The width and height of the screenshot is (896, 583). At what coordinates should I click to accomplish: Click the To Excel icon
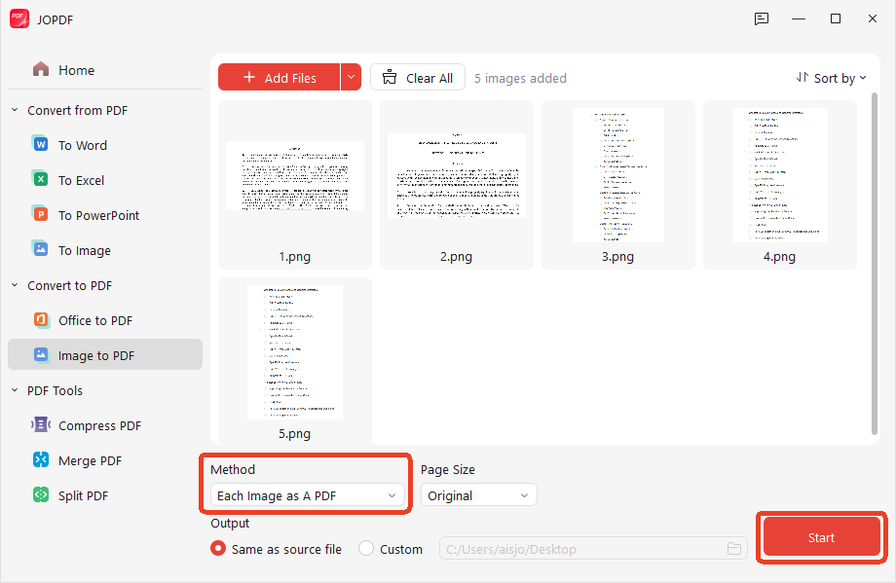(41, 179)
